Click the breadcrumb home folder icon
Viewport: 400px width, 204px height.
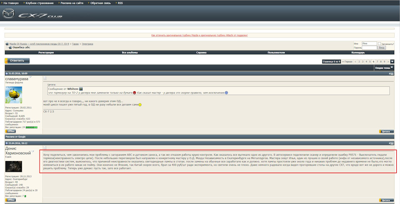(7, 44)
